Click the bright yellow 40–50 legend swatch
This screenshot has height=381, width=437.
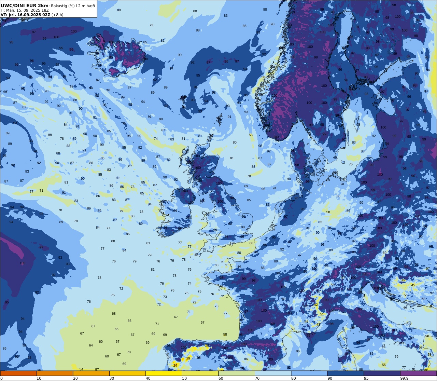[x=164, y=373]
